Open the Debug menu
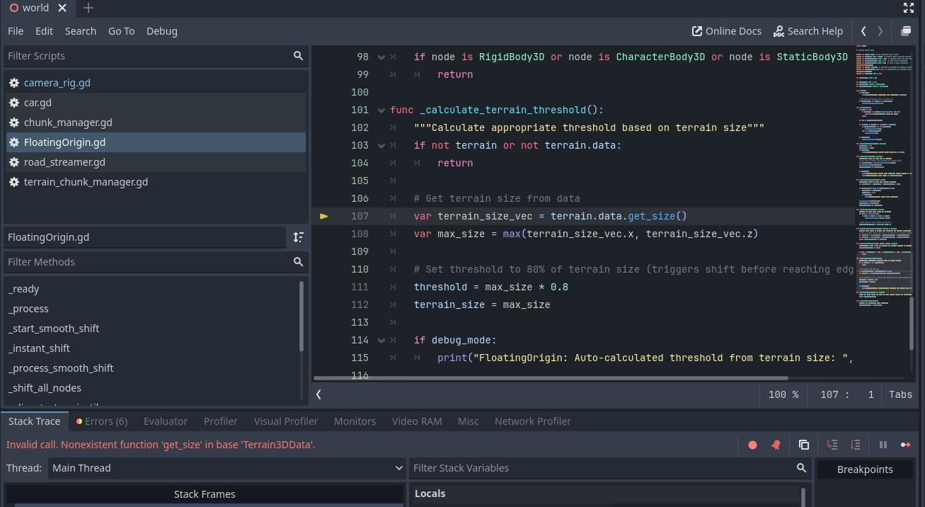This screenshot has width=925, height=507. (x=161, y=31)
